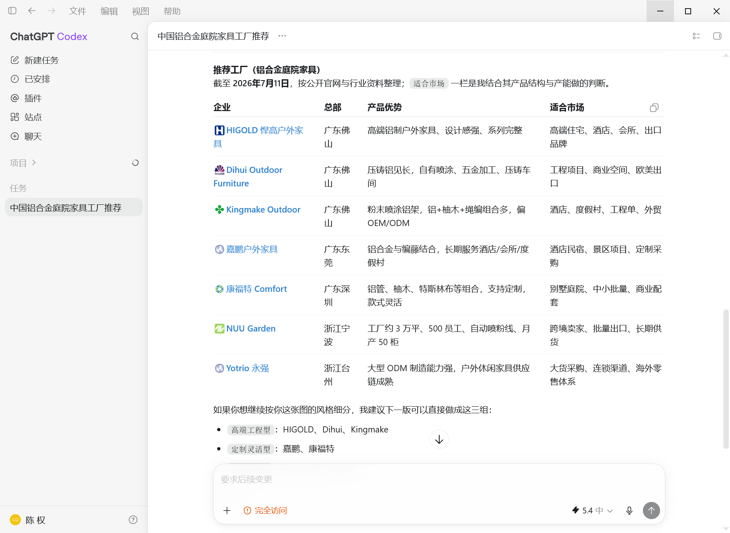730x533 pixels.
Task: Click the 完全访问 permission button
Action: point(265,511)
